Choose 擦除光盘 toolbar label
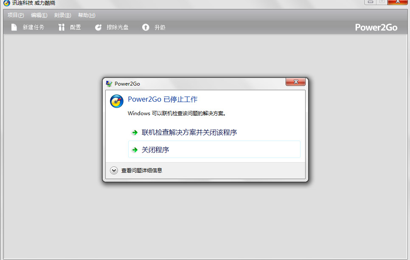The width and height of the screenshot is (410, 260). 118,27
